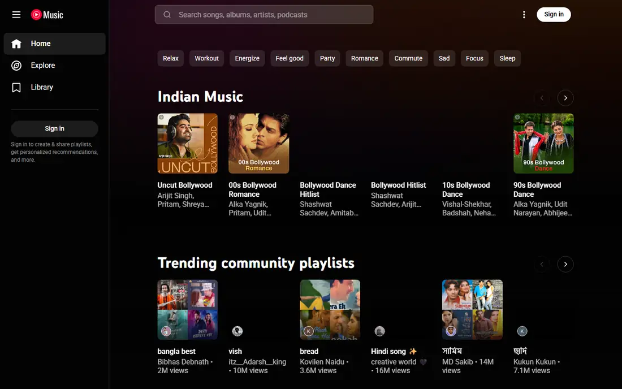This screenshot has height=389, width=622.
Task: Open bangla best playlist thumbnail
Action: [x=188, y=310]
